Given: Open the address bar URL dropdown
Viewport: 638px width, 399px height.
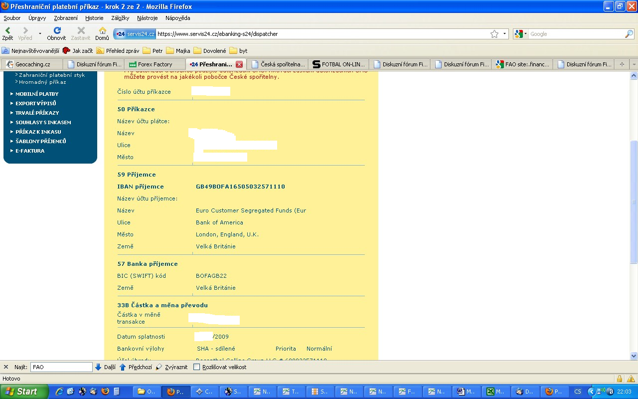Looking at the screenshot, I should click(504, 34).
